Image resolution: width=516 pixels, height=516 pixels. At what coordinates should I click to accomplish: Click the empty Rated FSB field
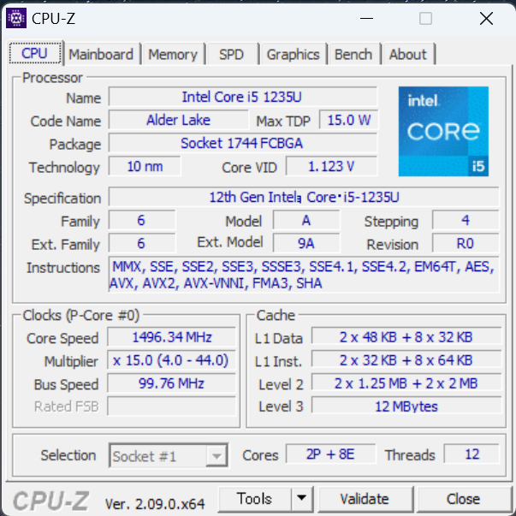(x=172, y=406)
